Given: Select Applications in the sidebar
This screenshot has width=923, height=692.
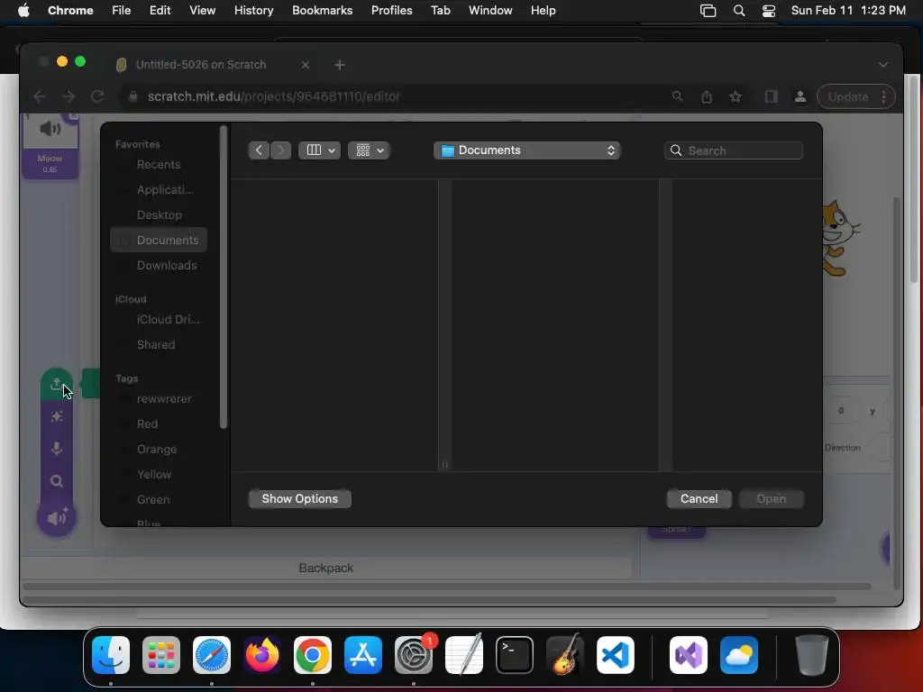Looking at the screenshot, I should click(159, 189).
